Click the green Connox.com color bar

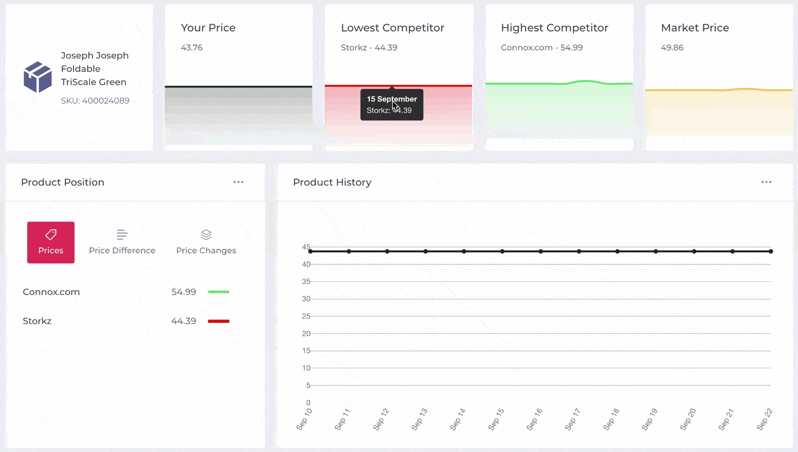click(219, 292)
